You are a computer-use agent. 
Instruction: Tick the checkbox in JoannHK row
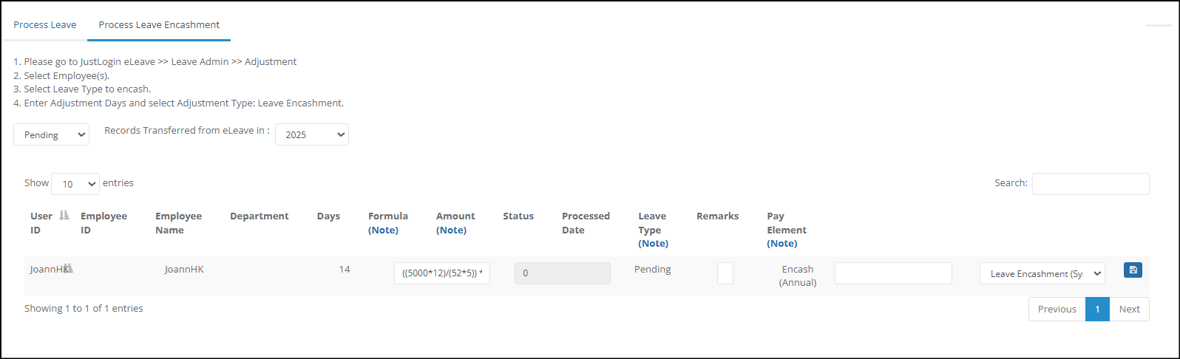725,273
